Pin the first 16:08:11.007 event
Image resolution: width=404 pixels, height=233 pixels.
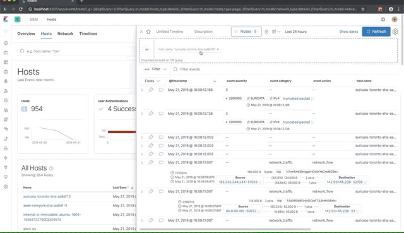151,162
